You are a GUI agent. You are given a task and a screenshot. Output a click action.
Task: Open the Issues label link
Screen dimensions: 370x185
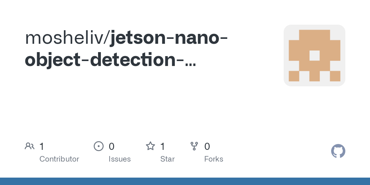(120, 159)
